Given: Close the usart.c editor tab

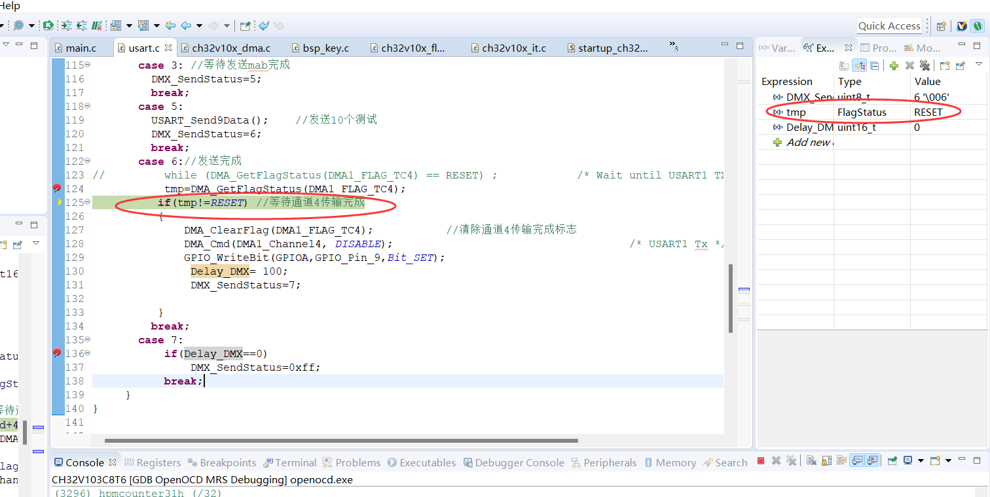Looking at the screenshot, I should click(168, 48).
